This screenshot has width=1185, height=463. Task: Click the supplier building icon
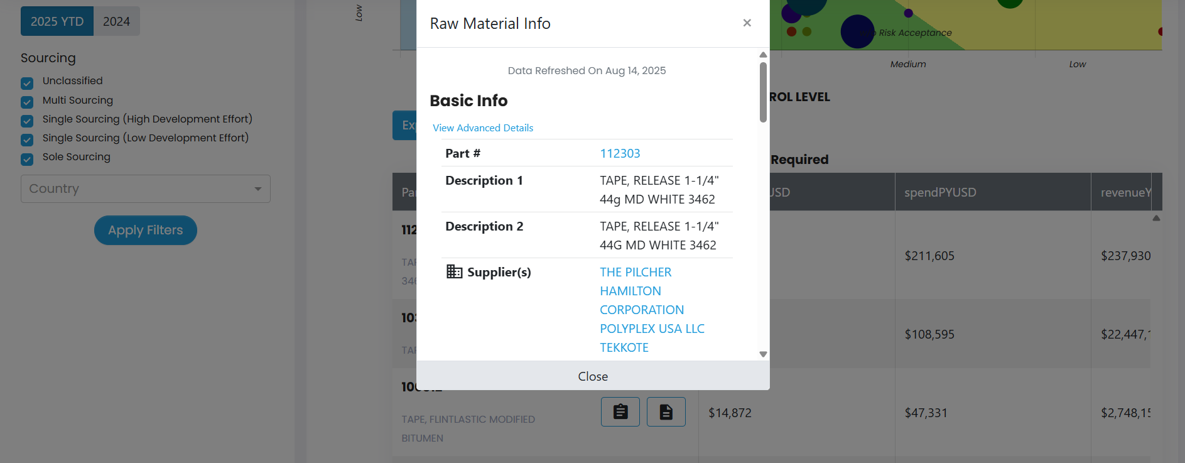pyautogui.click(x=454, y=271)
